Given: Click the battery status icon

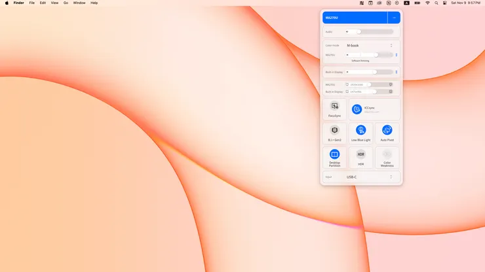Looking at the screenshot, I should [417, 3].
